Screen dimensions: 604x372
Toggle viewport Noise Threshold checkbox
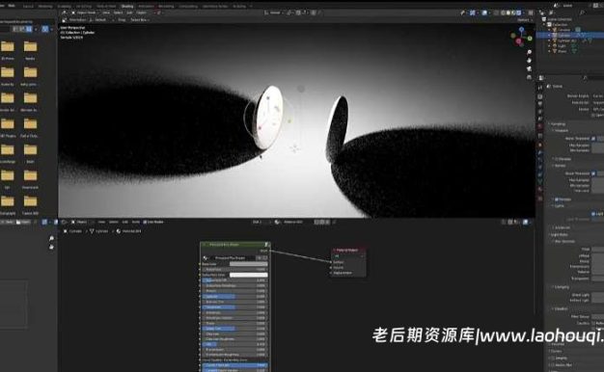pyautogui.click(x=593, y=139)
